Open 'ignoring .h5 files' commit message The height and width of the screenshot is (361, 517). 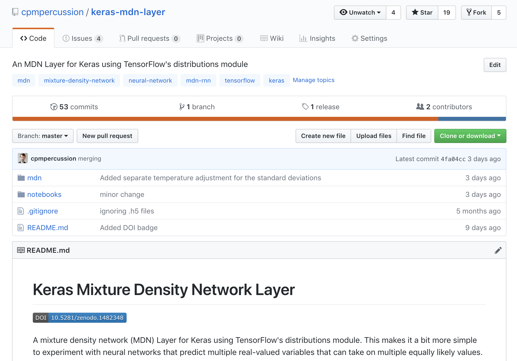127,211
